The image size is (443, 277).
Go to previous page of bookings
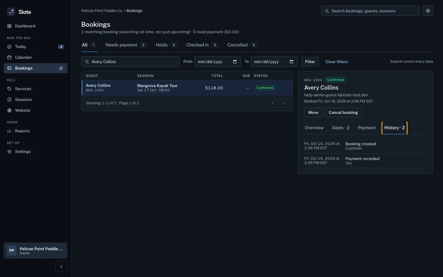click(273, 103)
